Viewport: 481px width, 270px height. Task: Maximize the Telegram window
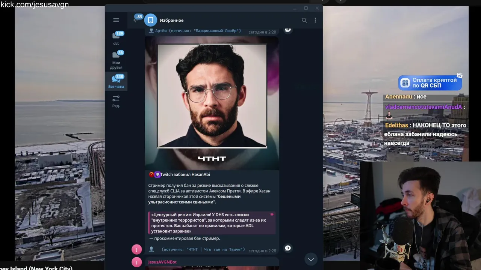pyautogui.click(x=306, y=8)
